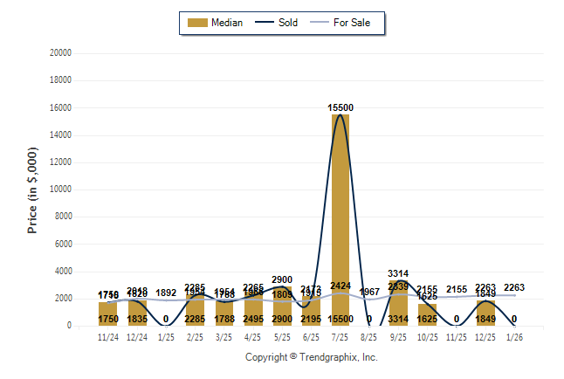Screen dimensions: 564x379
Task: Click the 1/26 x-axis label
Action: coord(513,336)
